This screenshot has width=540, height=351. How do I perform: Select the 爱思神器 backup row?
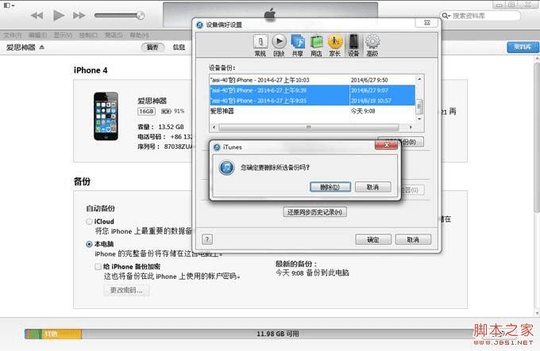[x=312, y=111]
